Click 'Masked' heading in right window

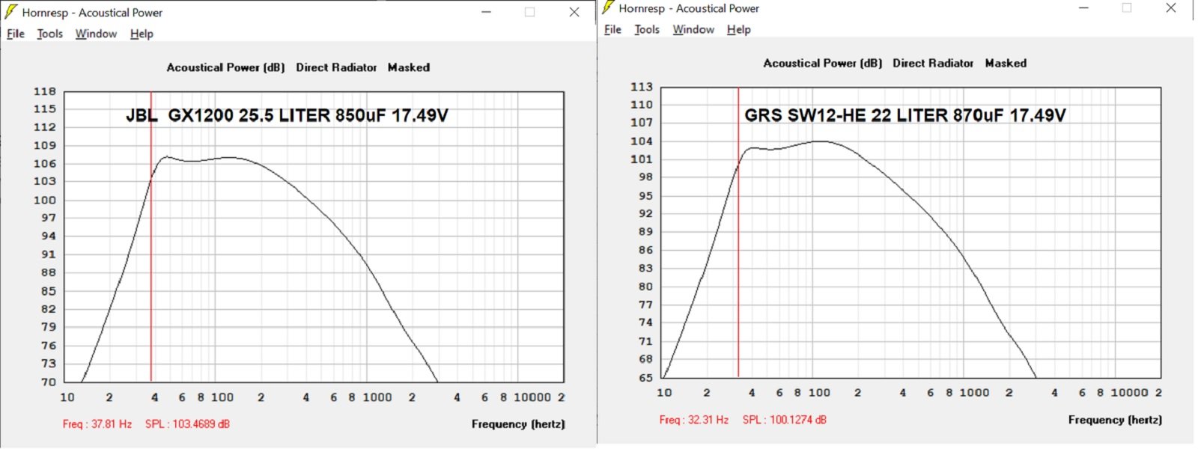click(x=1006, y=63)
